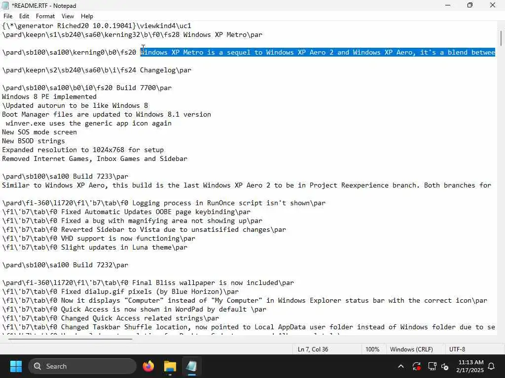Click 'VHD support is now functioning' line
505x378 pixels.
point(99,239)
